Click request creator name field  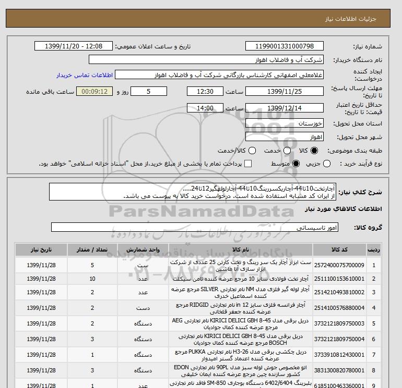219,75
